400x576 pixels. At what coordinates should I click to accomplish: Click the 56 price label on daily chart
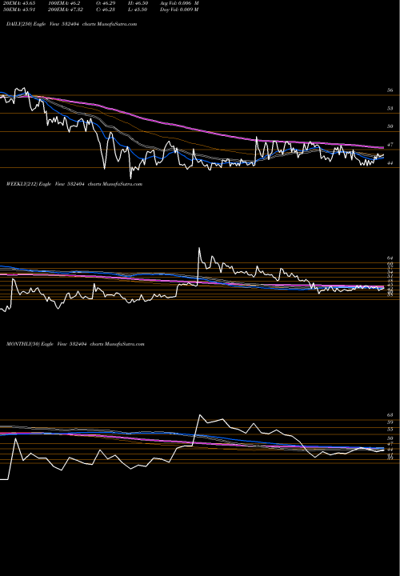coord(390,90)
